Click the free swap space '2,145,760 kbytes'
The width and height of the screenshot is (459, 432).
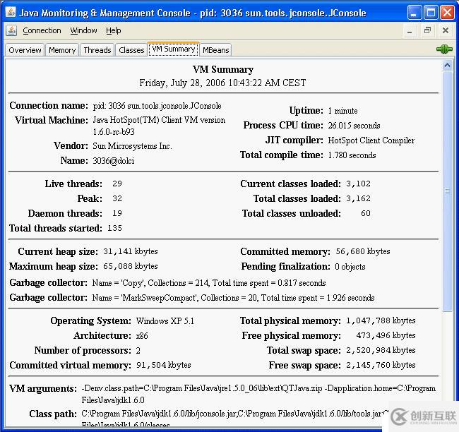(x=381, y=365)
